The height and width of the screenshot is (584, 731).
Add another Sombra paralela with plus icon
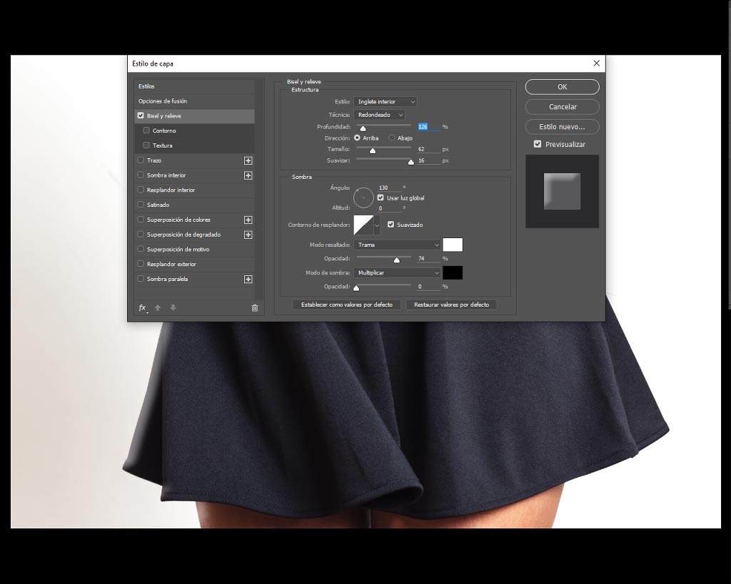point(248,280)
